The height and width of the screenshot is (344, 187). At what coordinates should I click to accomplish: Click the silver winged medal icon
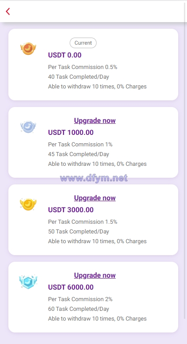28,127
